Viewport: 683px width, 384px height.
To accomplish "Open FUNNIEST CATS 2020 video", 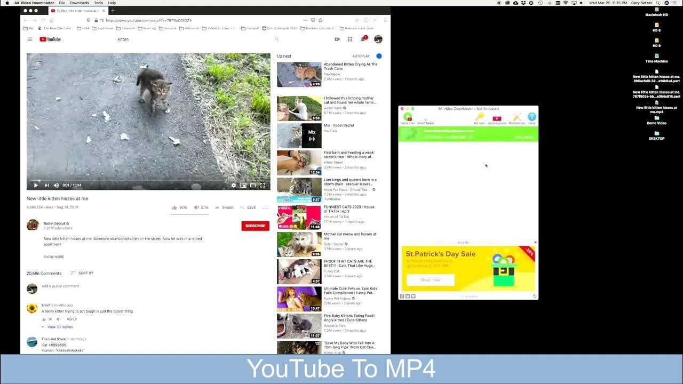I will [x=349, y=209].
